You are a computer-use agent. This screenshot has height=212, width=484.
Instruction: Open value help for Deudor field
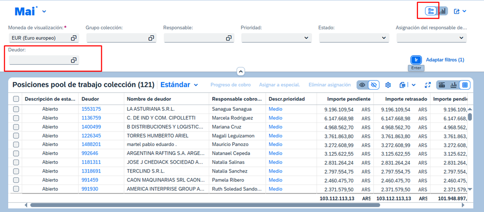pos(74,60)
